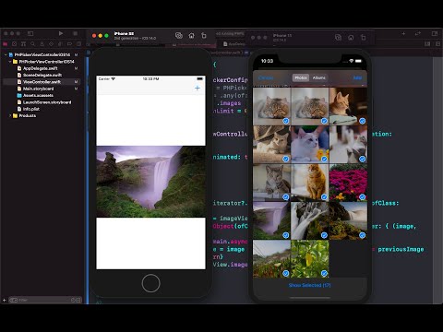The image size is (443, 332).
Task: Click Home icon in iPhone SE simulator toolbar
Action: (191, 36)
